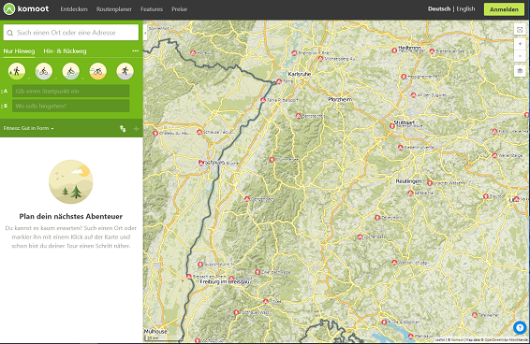
Task: Zoom in on the map
Action: click(x=520, y=44)
